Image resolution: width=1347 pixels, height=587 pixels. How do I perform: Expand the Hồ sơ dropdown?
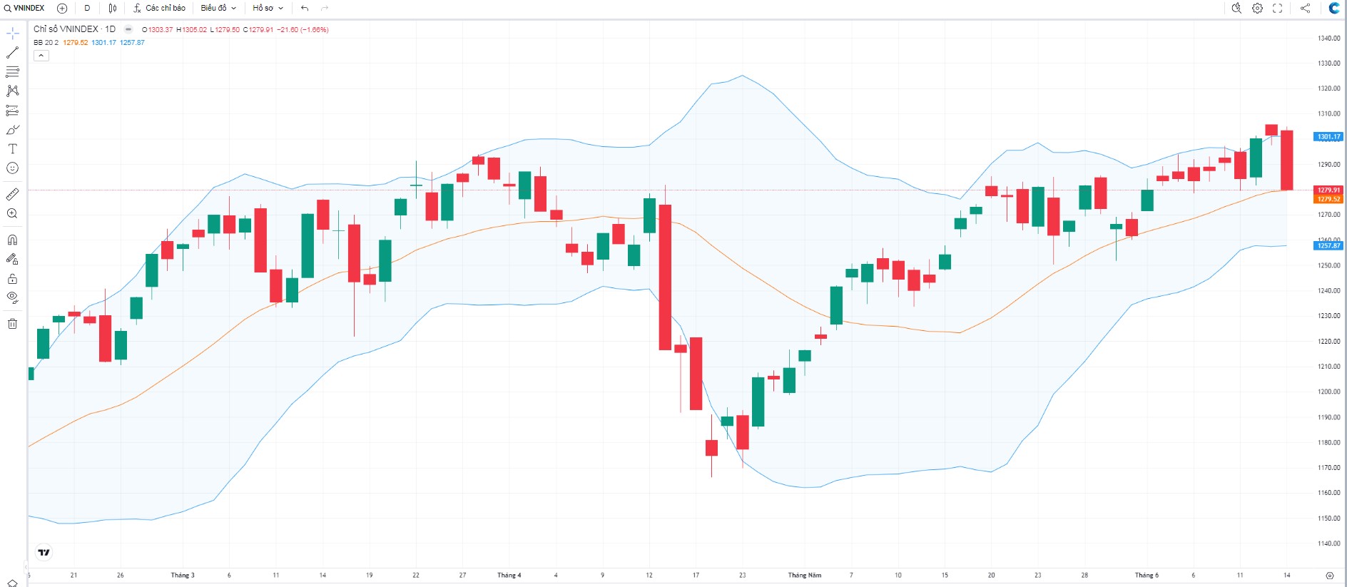(x=268, y=8)
